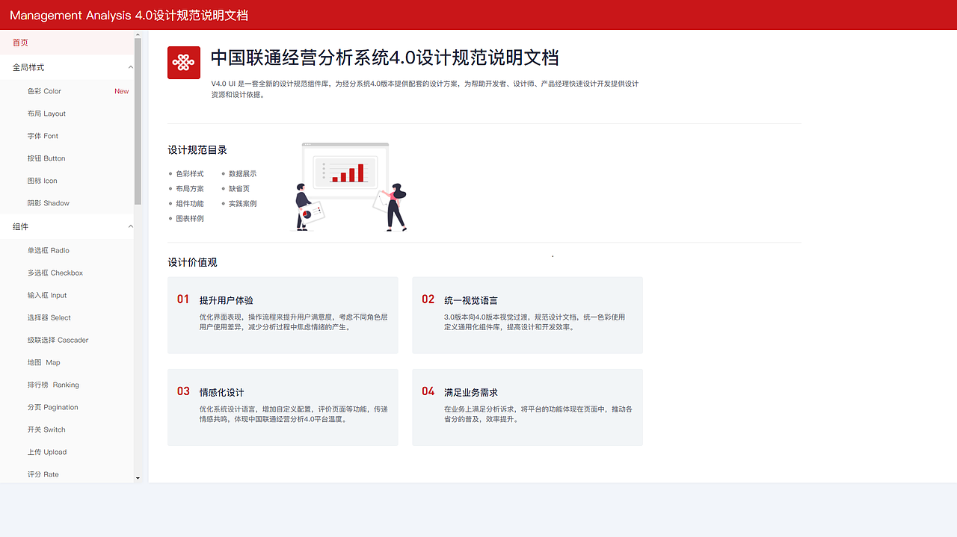
Task: Collapse the 全局样式 section chevron
Action: (130, 67)
